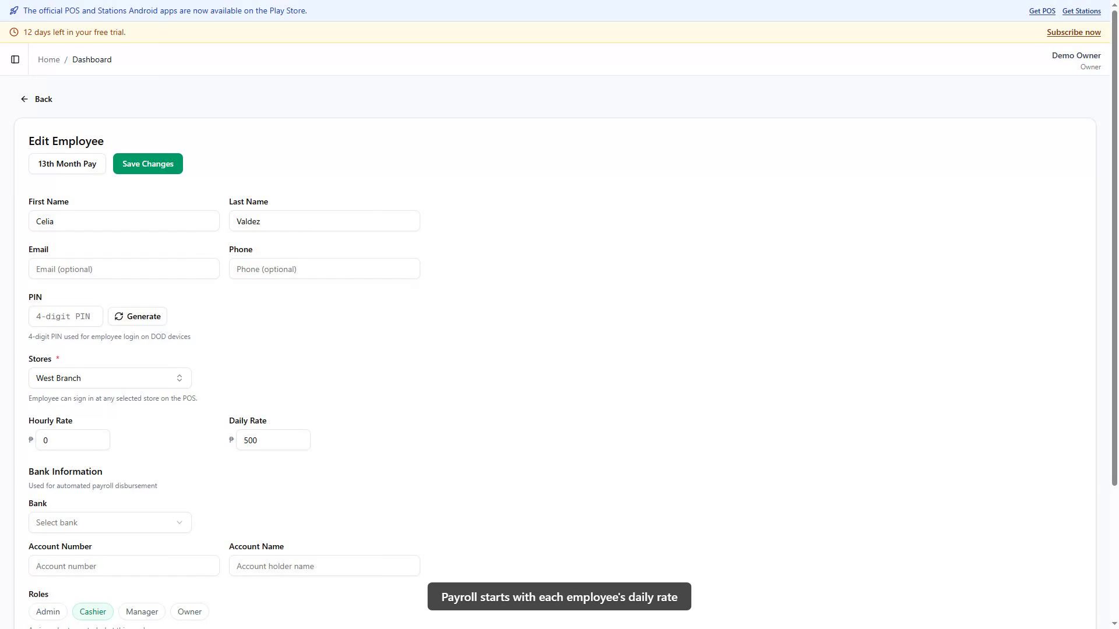
Task: Click the 4-digit PIN helper text
Action: [x=110, y=337]
